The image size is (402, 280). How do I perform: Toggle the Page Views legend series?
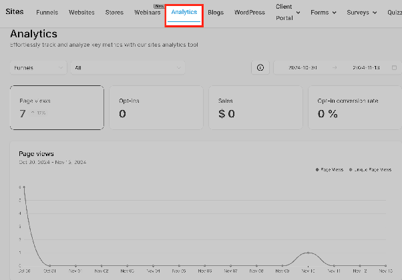329,170
